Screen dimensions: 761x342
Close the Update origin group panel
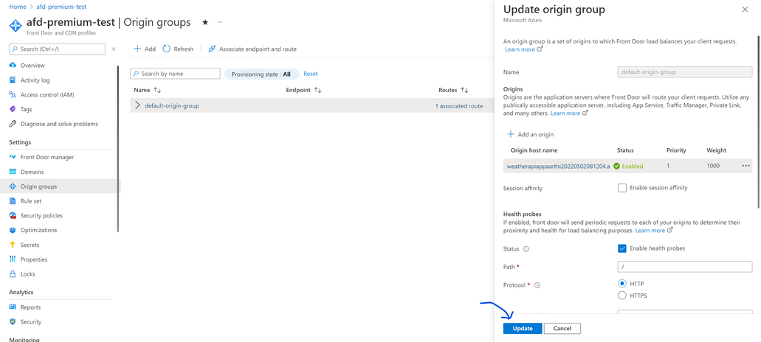[x=745, y=9]
